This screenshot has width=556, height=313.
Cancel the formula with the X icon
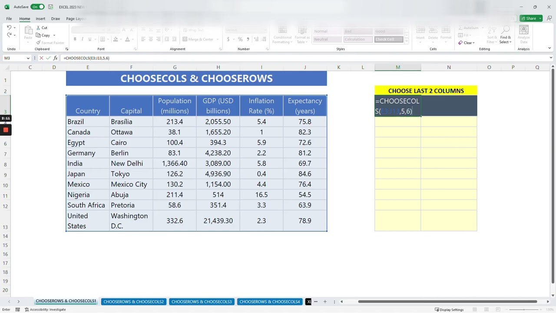pyautogui.click(x=41, y=58)
